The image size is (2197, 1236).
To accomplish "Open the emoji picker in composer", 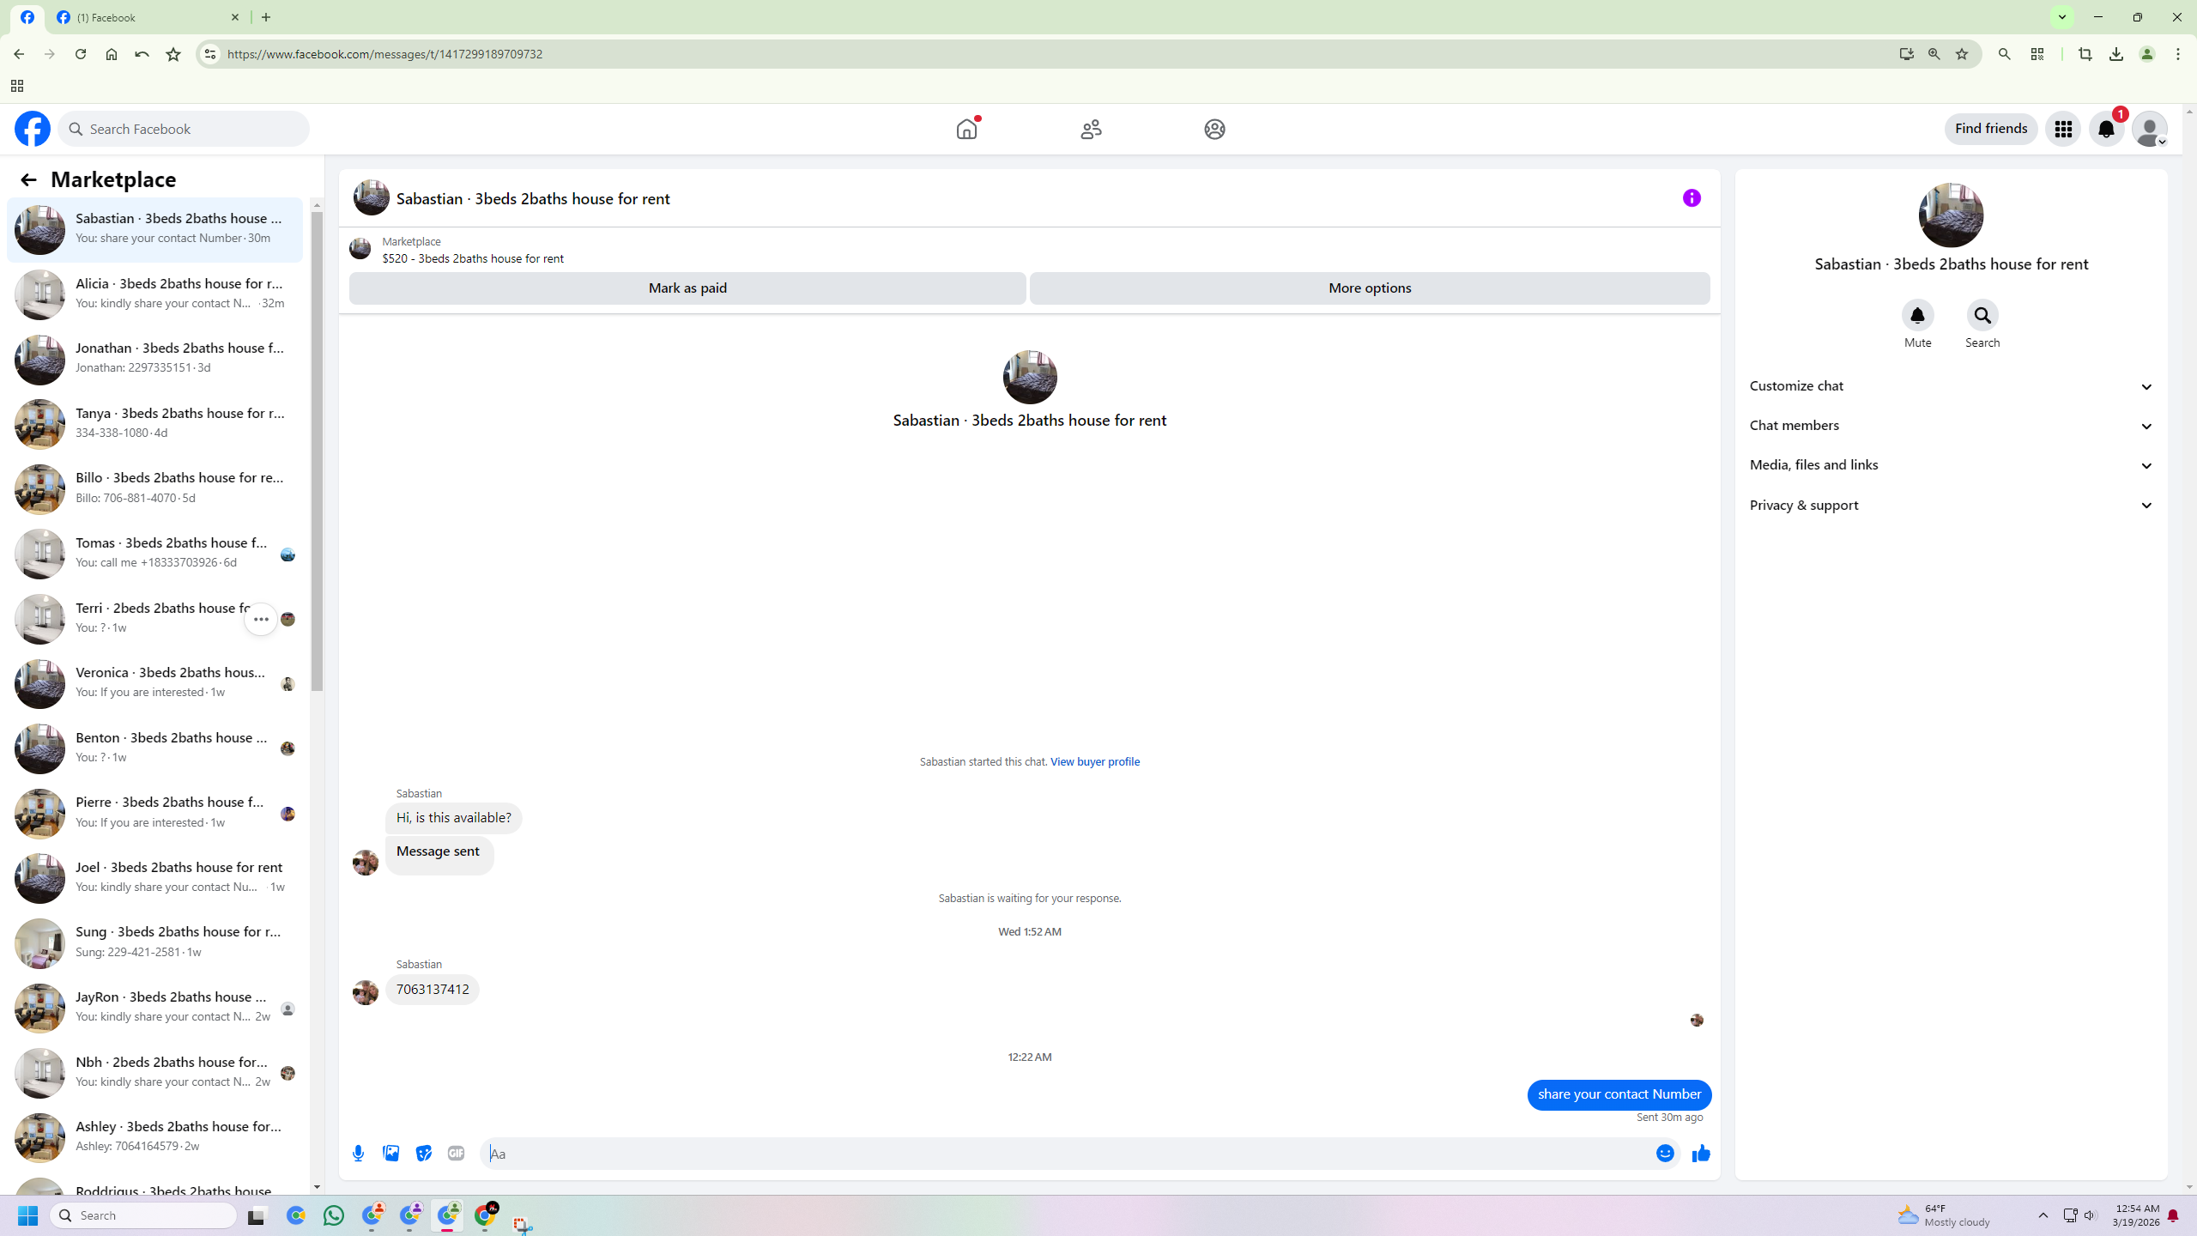I will click(x=1665, y=1154).
